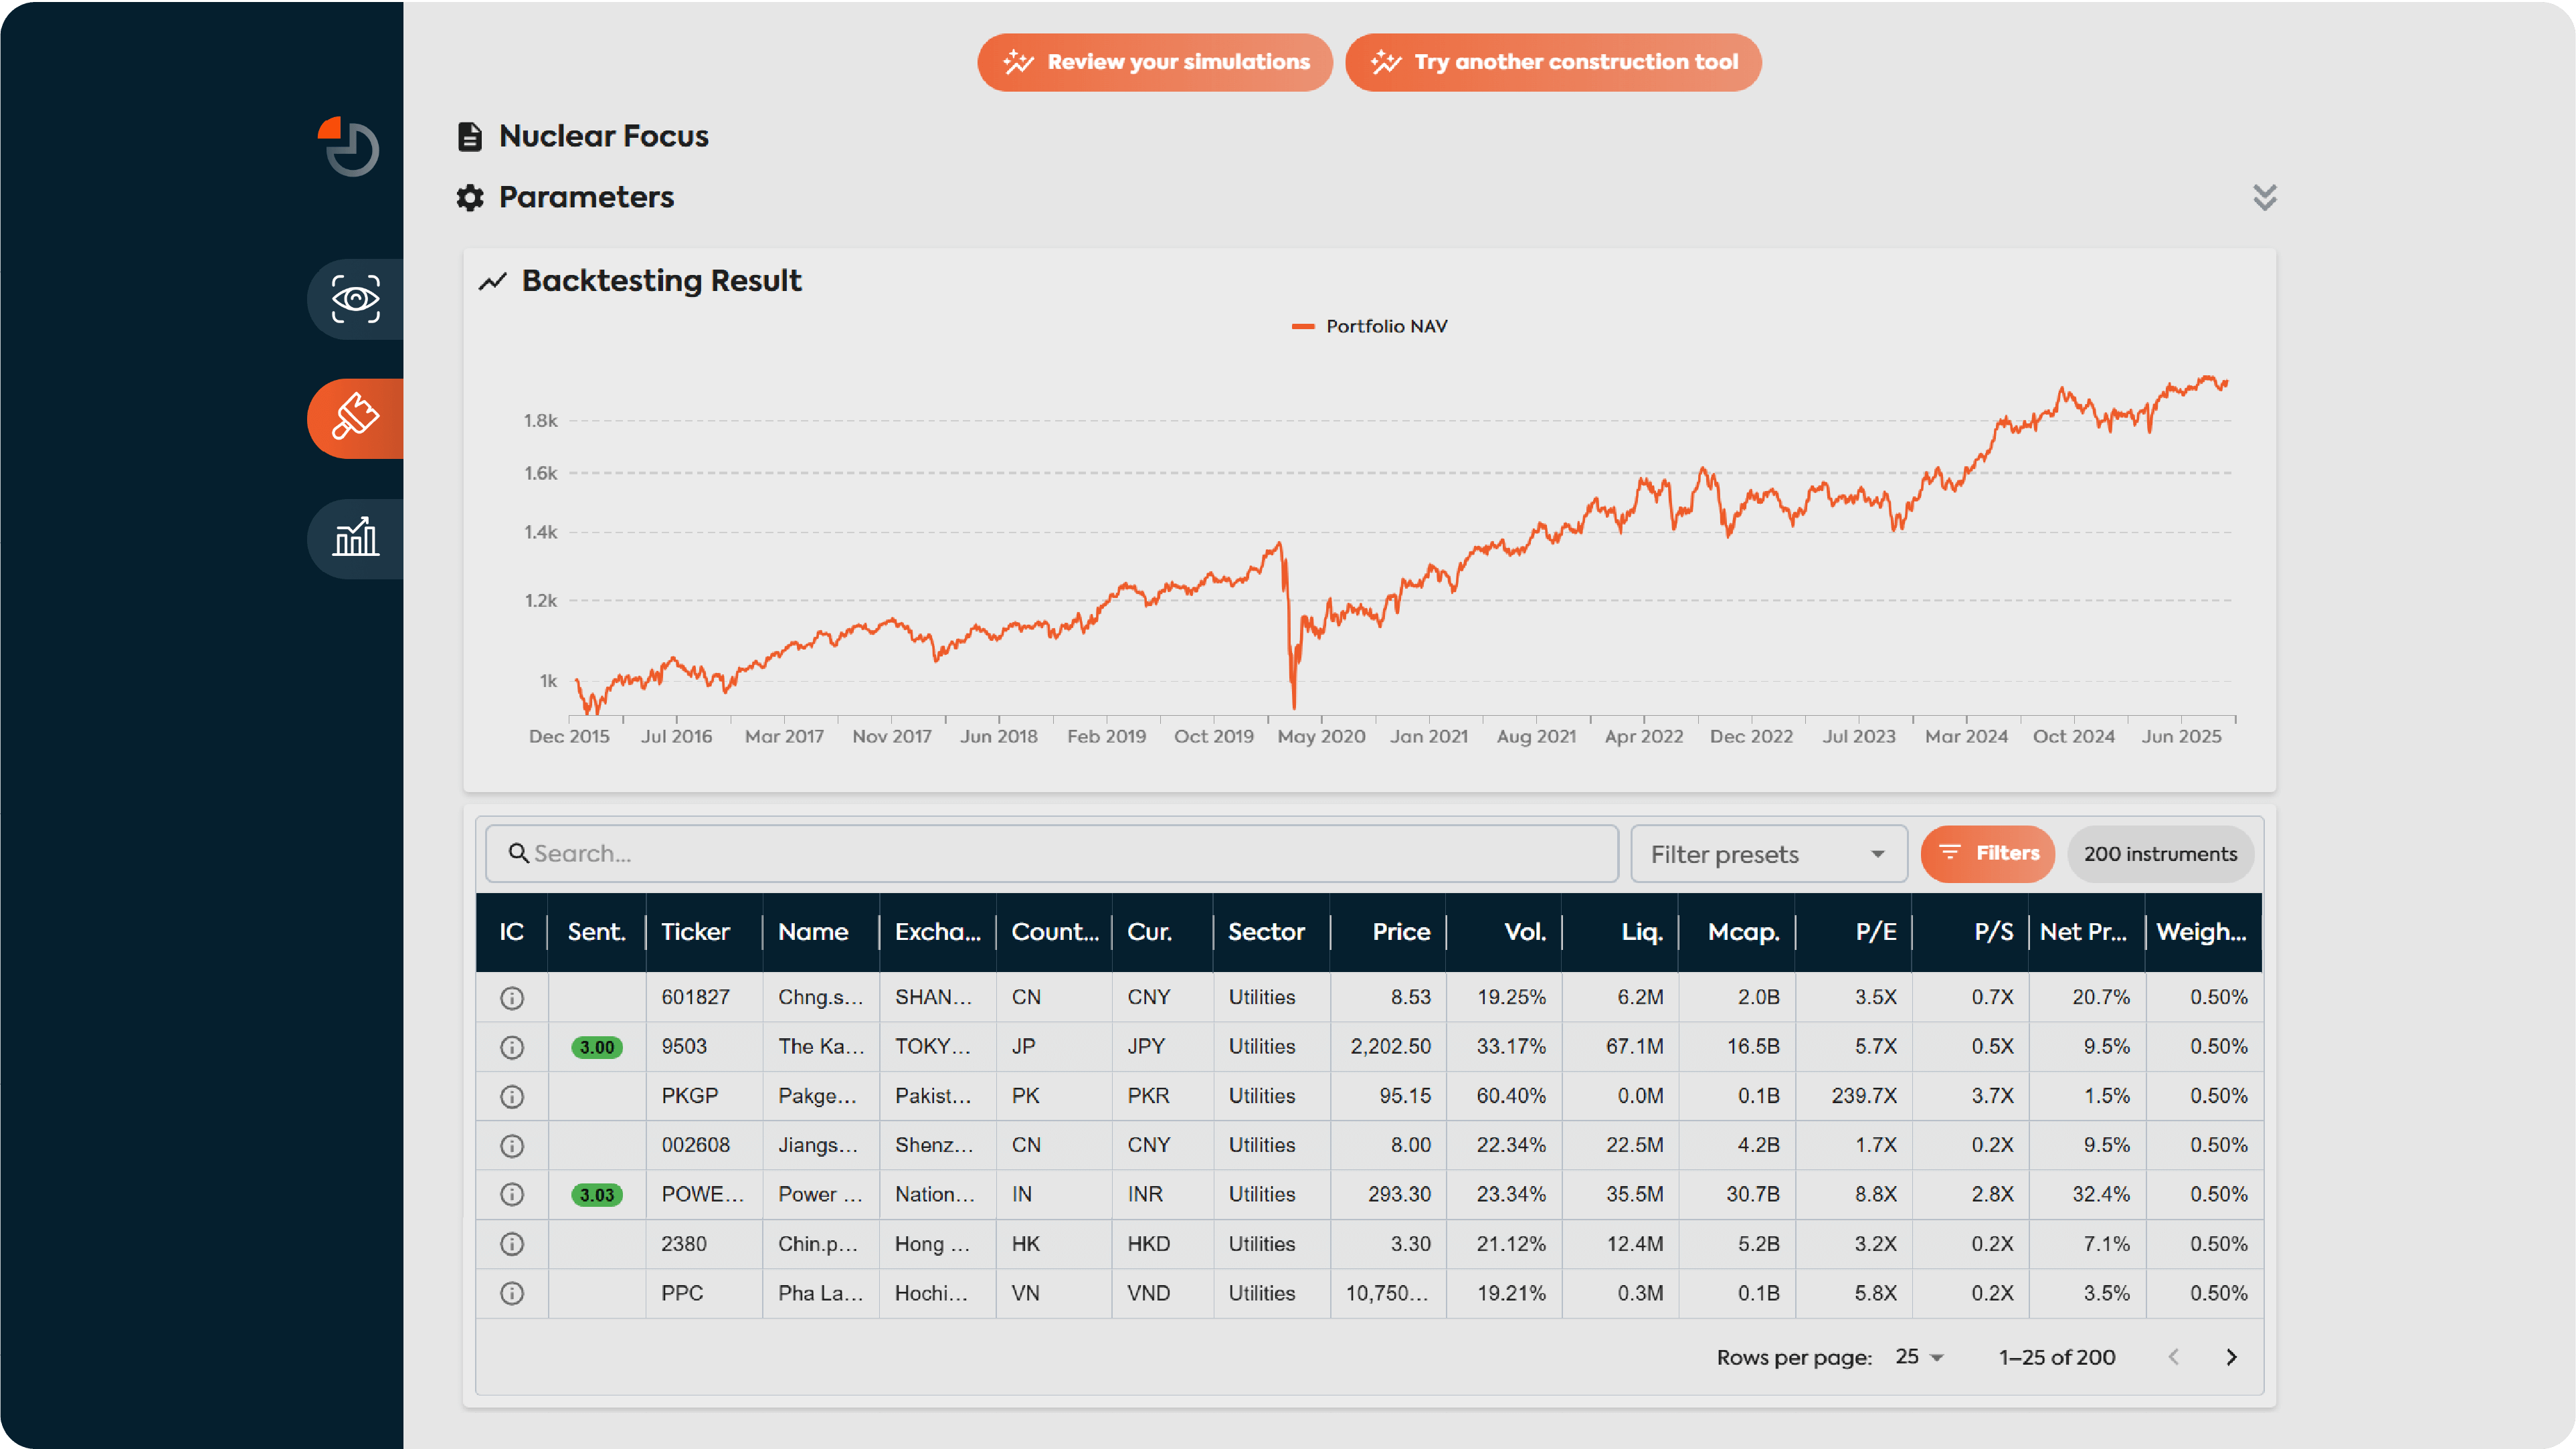
Task: Open the Rows per page dropdown
Action: pos(1919,1357)
